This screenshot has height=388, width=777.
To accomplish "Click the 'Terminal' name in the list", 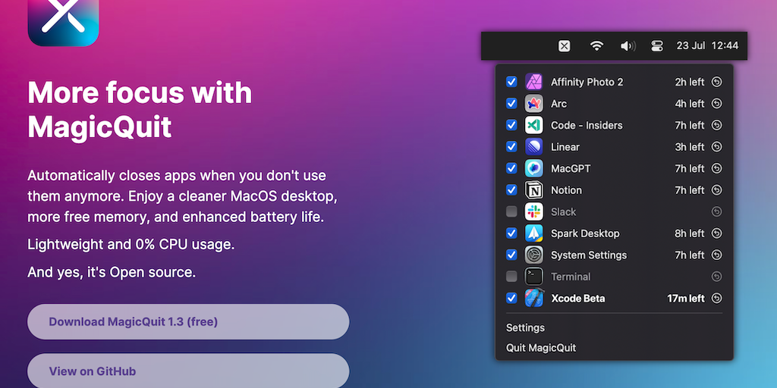I will 571,277.
